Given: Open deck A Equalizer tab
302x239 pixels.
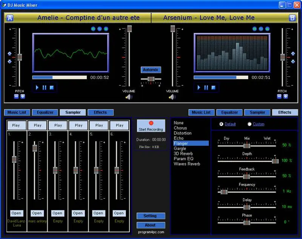Looking at the screenshot, I should point(45,112).
